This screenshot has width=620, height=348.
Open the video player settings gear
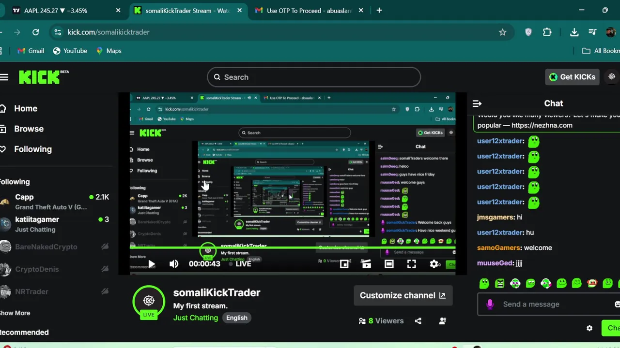(x=434, y=264)
